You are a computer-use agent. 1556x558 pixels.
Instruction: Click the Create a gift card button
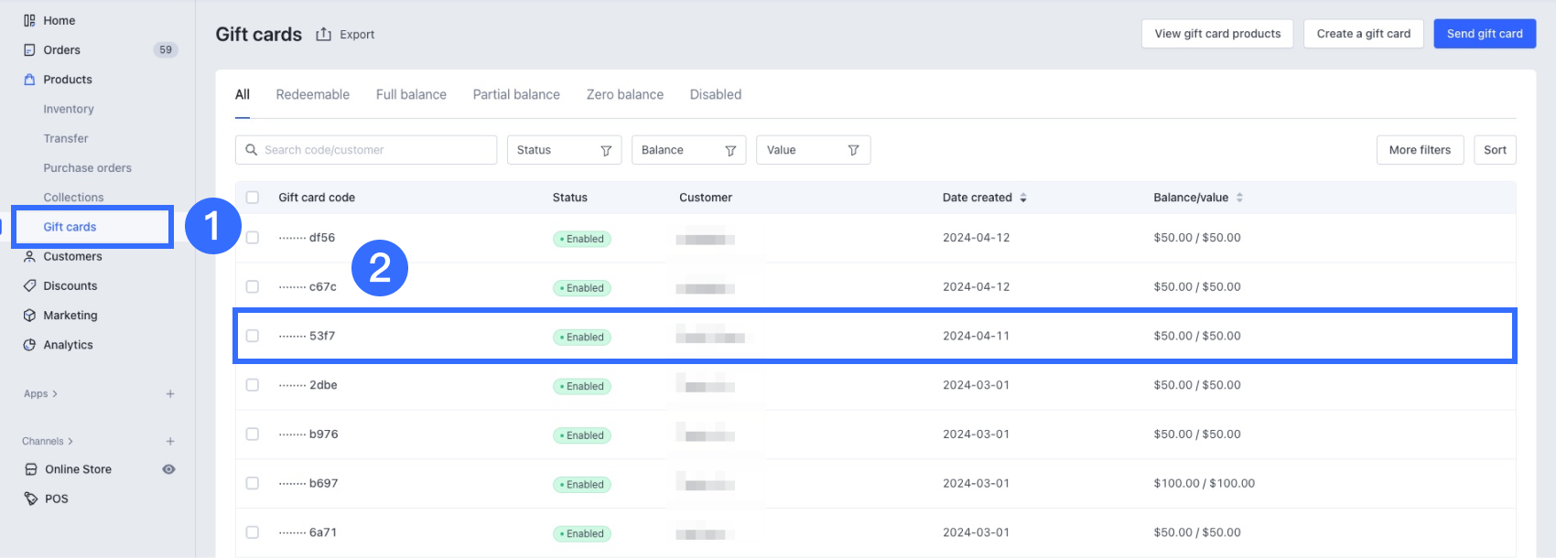(1363, 34)
